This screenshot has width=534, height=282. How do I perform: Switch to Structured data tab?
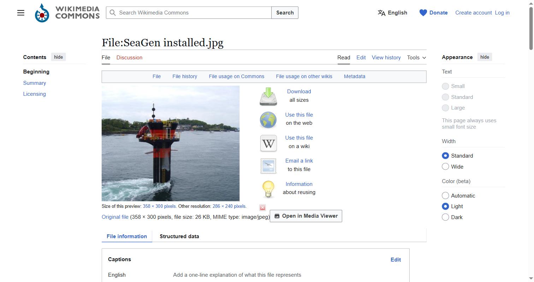[179, 236]
